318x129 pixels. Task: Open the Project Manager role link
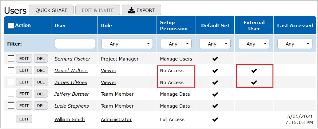pos(120,59)
